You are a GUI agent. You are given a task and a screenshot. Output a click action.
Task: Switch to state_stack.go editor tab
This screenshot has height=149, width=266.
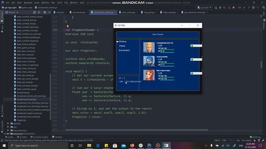(169, 12)
